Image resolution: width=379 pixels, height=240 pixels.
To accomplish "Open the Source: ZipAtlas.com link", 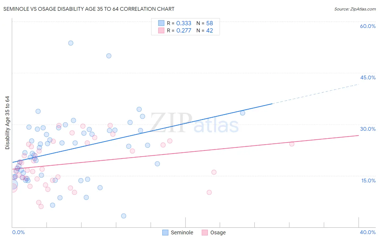I will [x=355, y=9].
